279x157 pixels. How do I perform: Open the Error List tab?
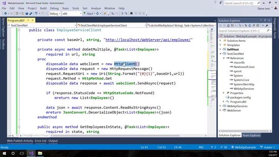point(41,141)
